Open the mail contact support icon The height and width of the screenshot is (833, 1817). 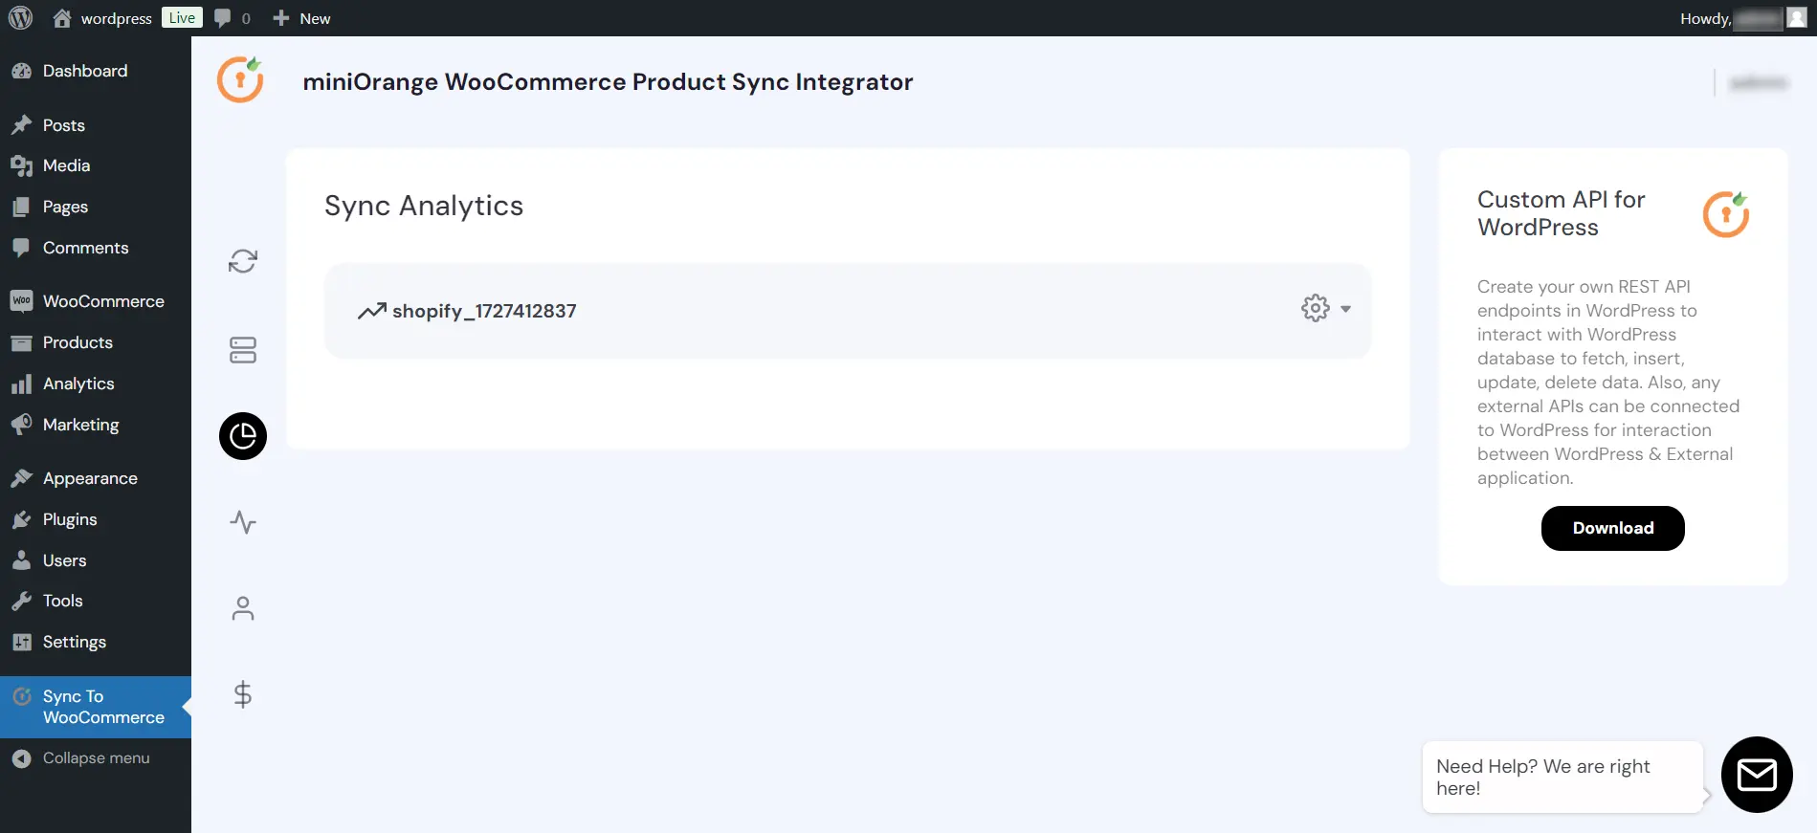click(1757, 775)
